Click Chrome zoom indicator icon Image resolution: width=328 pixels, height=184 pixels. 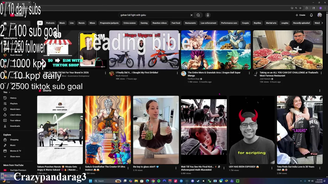pyautogui.click(x=296, y=8)
